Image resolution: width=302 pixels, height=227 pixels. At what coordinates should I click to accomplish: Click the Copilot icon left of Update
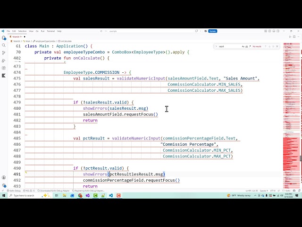(206, 31)
